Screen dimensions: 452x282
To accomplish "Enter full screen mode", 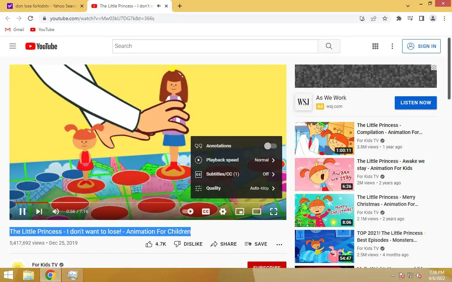I will click(274, 211).
